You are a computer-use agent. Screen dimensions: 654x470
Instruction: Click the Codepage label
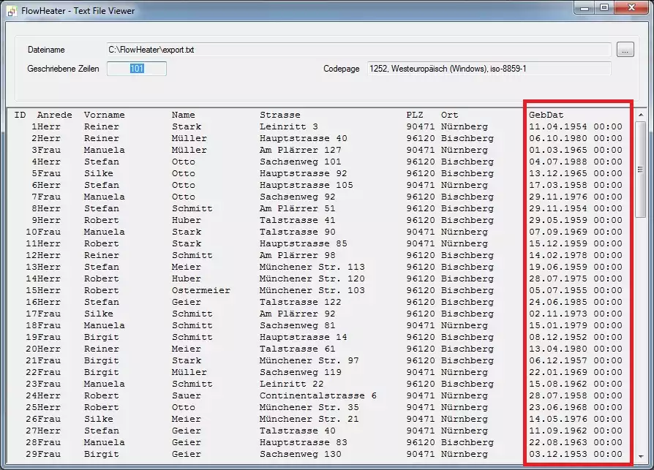(x=342, y=68)
